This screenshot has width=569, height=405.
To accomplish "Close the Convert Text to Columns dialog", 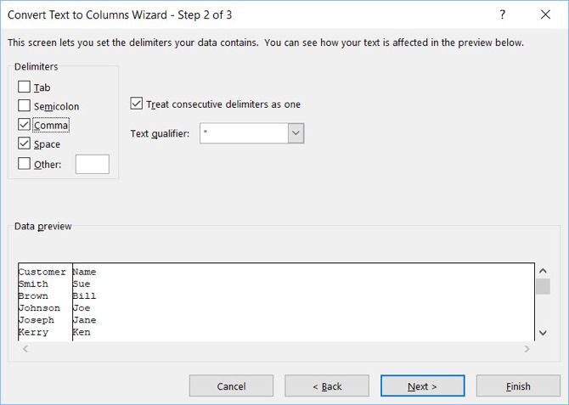I will (x=544, y=15).
